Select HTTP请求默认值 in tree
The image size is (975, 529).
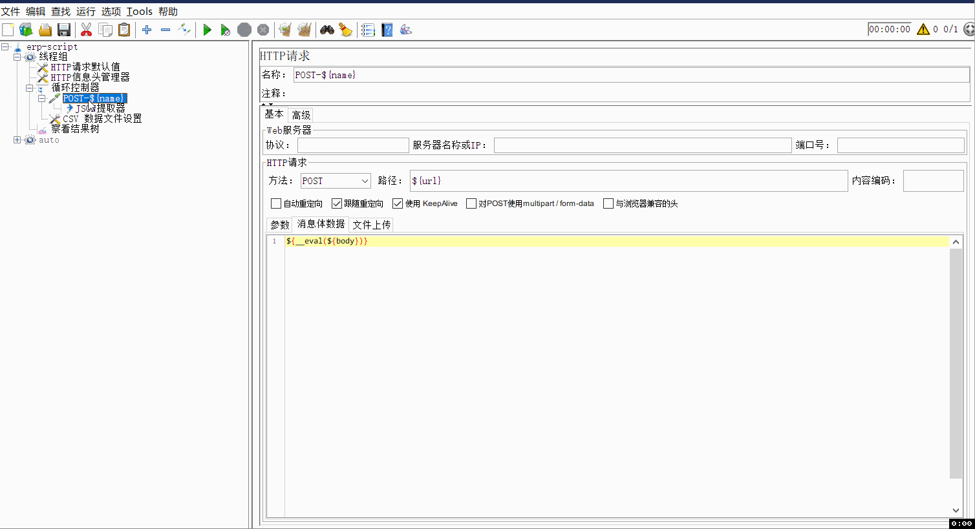click(x=85, y=67)
